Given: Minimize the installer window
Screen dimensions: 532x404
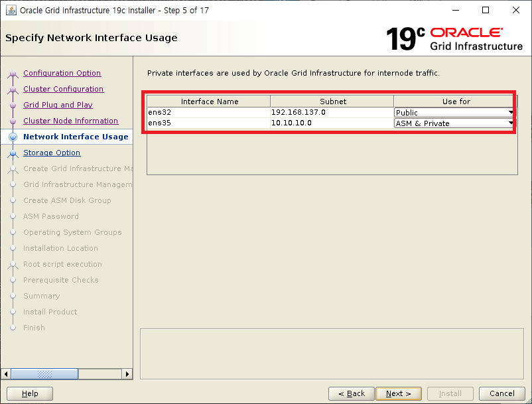Looking at the screenshot, I should 456,10.
